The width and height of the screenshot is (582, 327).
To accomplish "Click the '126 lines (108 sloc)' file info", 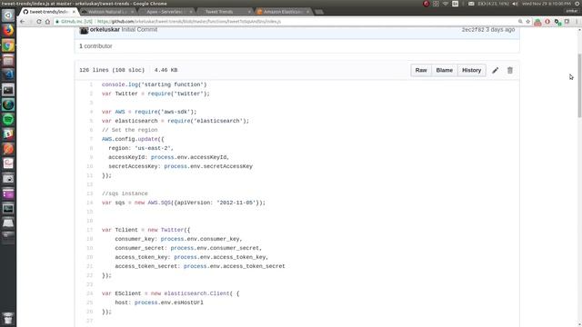I will point(112,70).
